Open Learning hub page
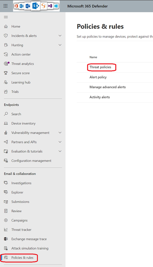The image size is (153, 267). (21, 82)
